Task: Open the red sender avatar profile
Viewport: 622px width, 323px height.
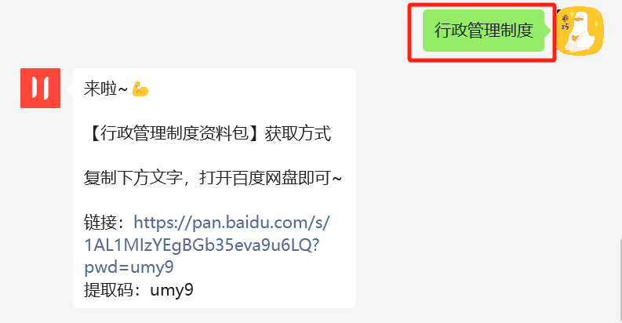Action: tap(41, 88)
